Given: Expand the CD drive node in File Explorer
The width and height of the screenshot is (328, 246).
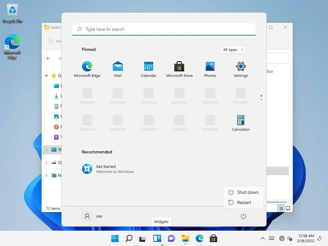Looking at the screenshot, I should [x=46, y=163].
